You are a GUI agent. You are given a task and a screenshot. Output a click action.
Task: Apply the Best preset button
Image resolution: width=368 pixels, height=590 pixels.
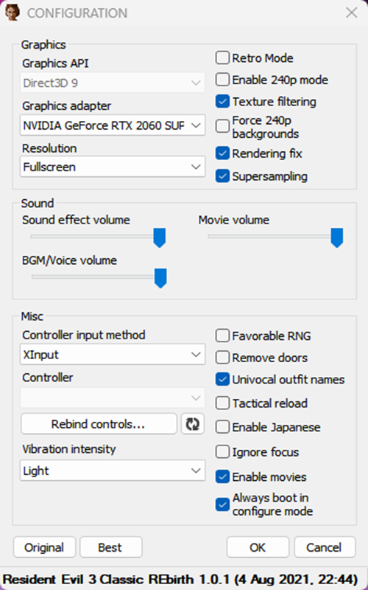pyautogui.click(x=111, y=547)
